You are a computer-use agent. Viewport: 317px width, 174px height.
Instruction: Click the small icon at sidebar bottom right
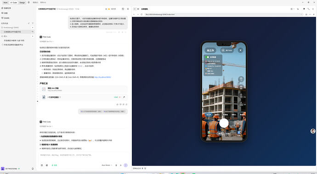coord(33,168)
